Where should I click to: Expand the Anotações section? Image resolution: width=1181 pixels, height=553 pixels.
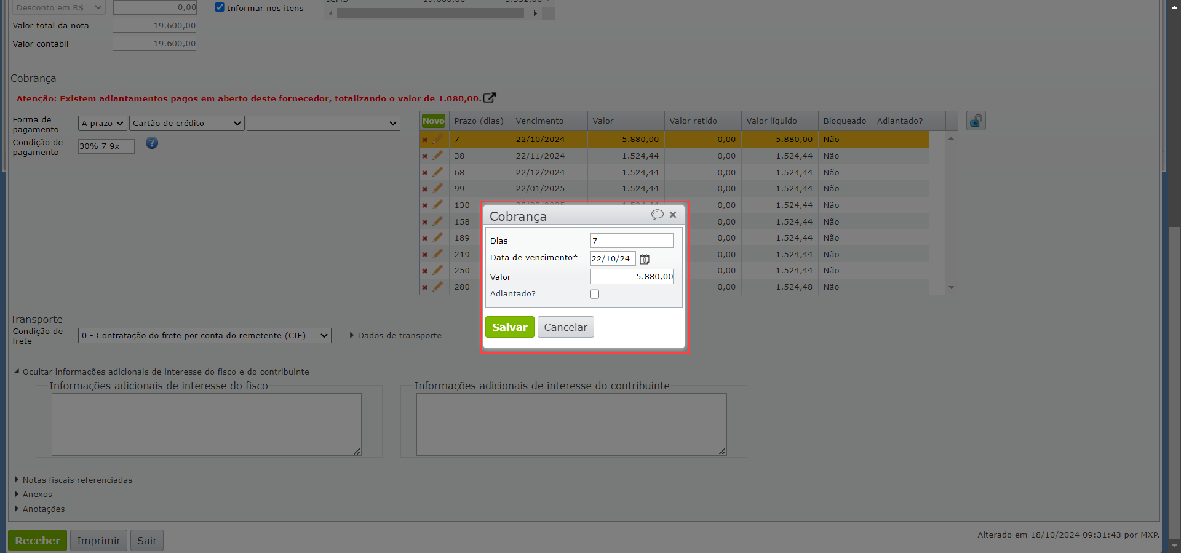pos(39,509)
